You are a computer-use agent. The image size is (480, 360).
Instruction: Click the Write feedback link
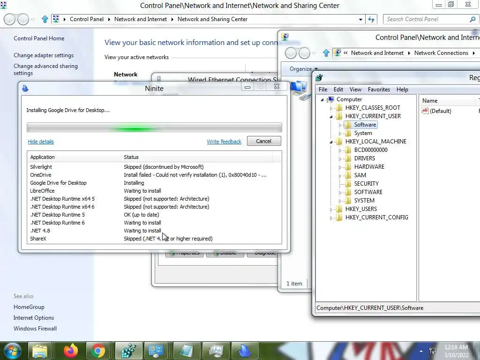(x=224, y=142)
